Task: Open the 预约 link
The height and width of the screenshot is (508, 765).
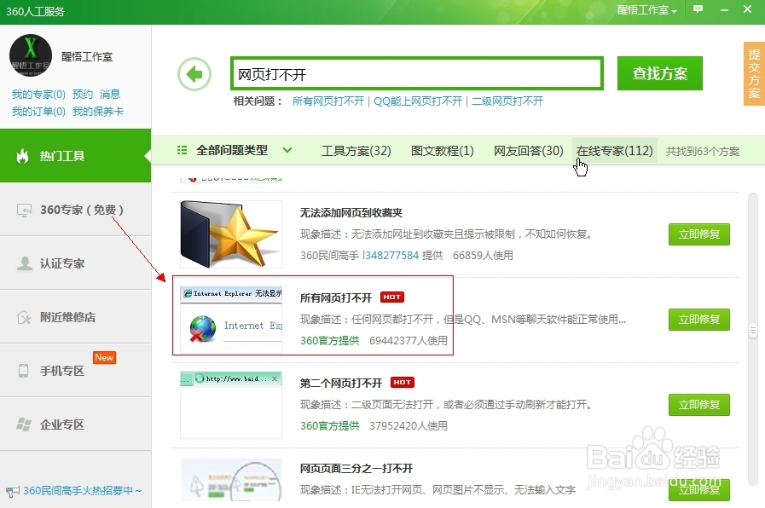Action: pos(83,94)
